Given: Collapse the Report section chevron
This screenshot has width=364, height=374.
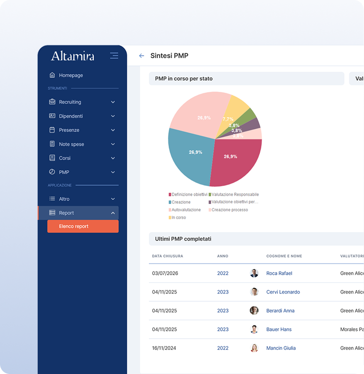Looking at the screenshot, I should tap(113, 213).
